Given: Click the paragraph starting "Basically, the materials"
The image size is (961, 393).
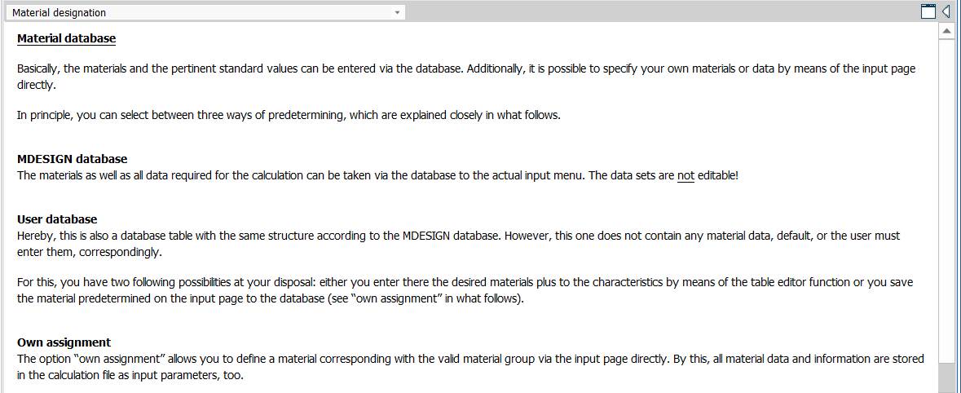Looking at the screenshot, I should pos(466,77).
